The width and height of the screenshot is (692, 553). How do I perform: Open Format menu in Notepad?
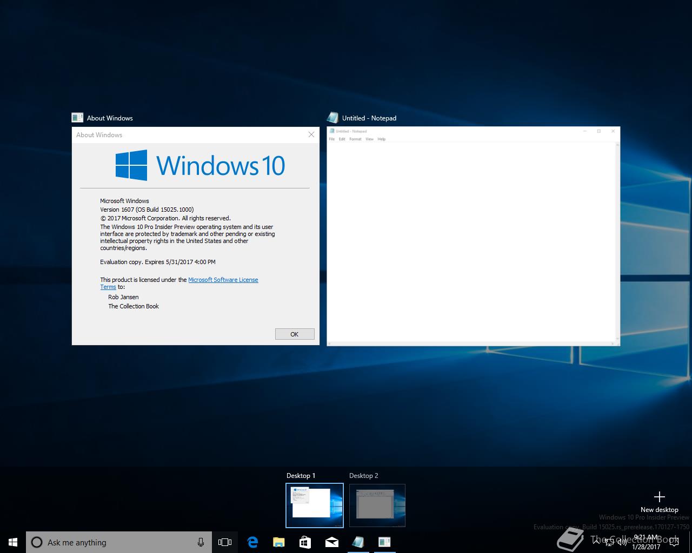pyautogui.click(x=355, y=139)
